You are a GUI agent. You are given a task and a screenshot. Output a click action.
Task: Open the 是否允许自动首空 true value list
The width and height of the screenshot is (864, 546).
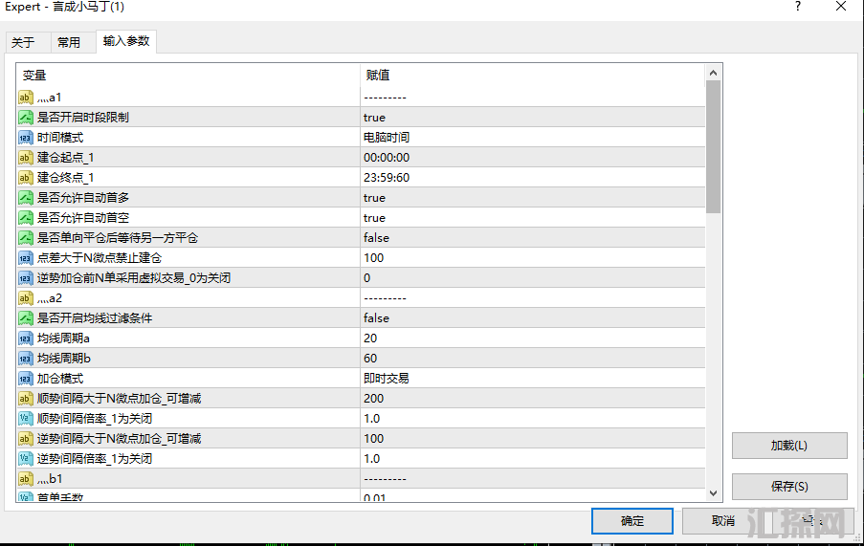point(374,218)
